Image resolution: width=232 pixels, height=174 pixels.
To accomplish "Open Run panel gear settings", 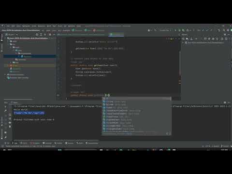I will (225, 102).
